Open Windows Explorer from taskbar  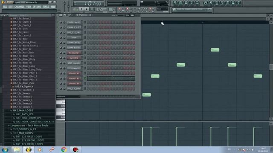(x=17, y=150)
